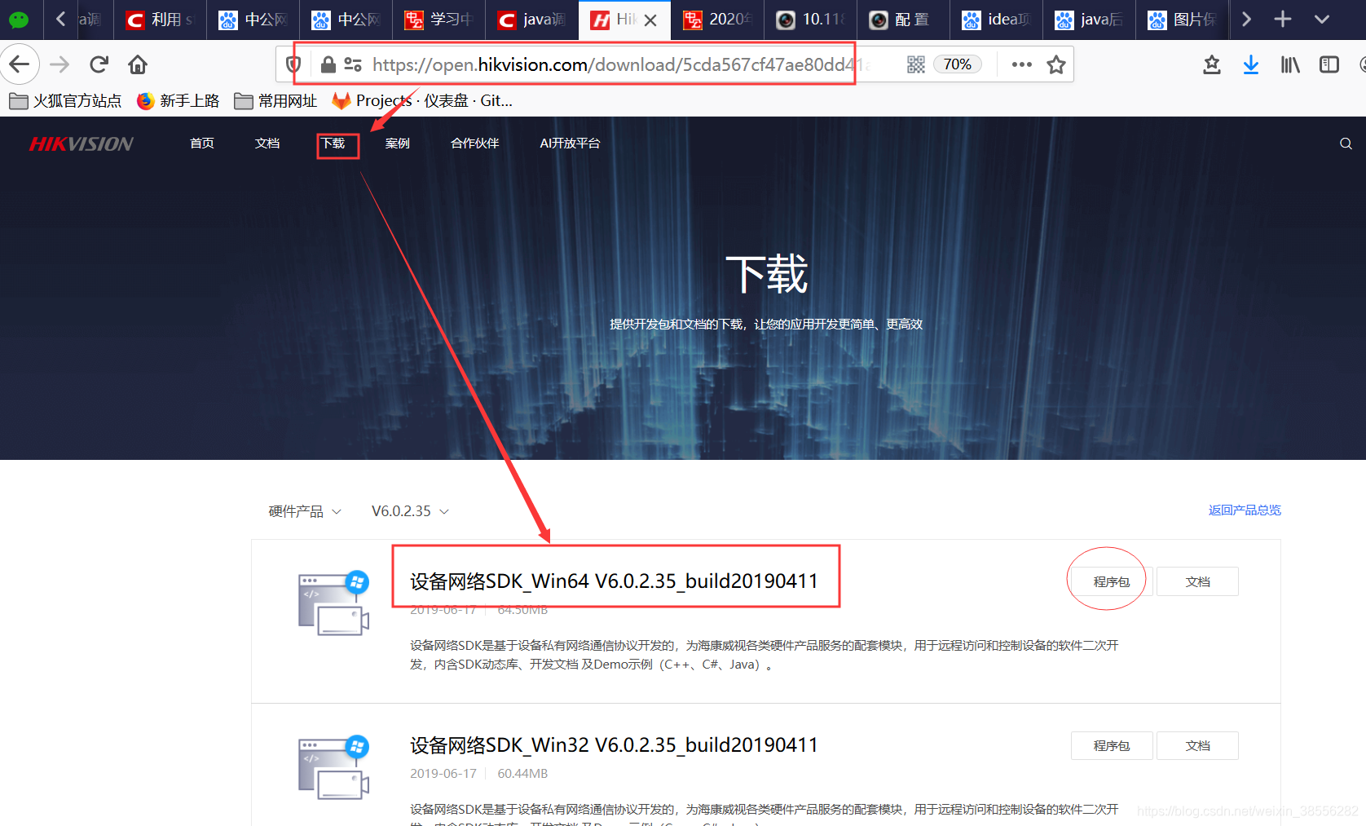Close the active Hikvision tab
The width and height of the screenshot is (1366, 826).
click(x=650, y=20)
